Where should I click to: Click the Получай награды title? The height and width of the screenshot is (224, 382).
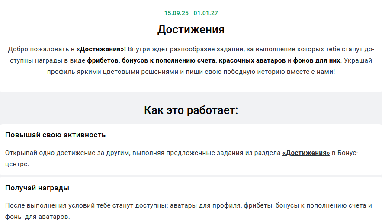(x=37, y=188)
